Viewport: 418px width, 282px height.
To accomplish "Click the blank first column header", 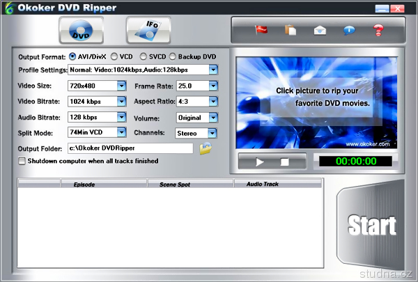I will 39,184.
